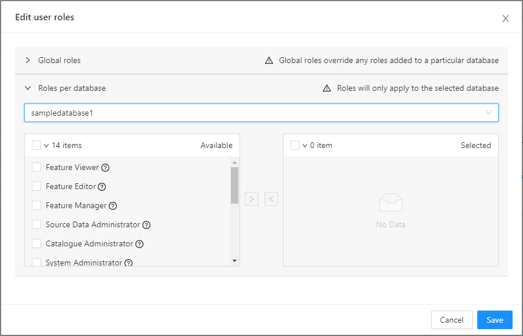Click the Available roles list scrollbar down arrow
Image resolution: width=523 pixels, height=336 pixels.
(234, 261)
